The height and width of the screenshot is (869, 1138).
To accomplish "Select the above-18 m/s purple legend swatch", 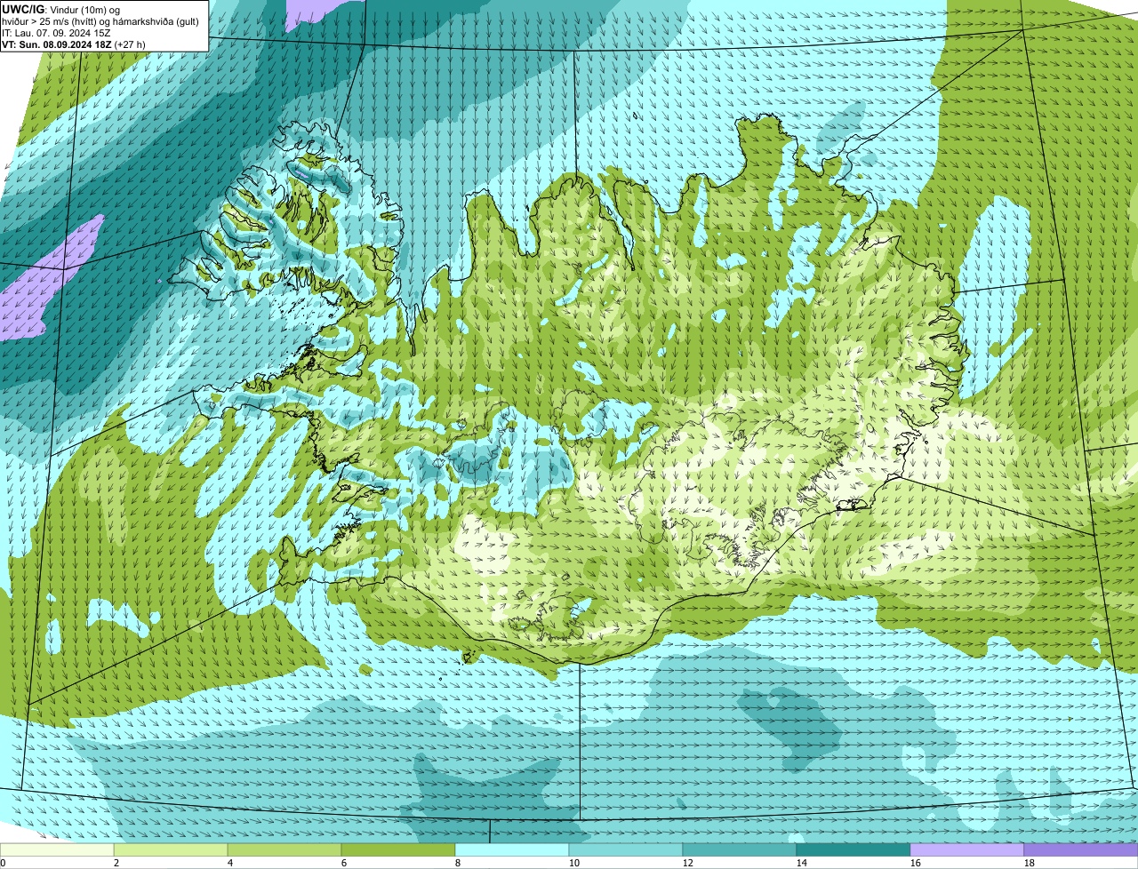I will (1081, 850).
